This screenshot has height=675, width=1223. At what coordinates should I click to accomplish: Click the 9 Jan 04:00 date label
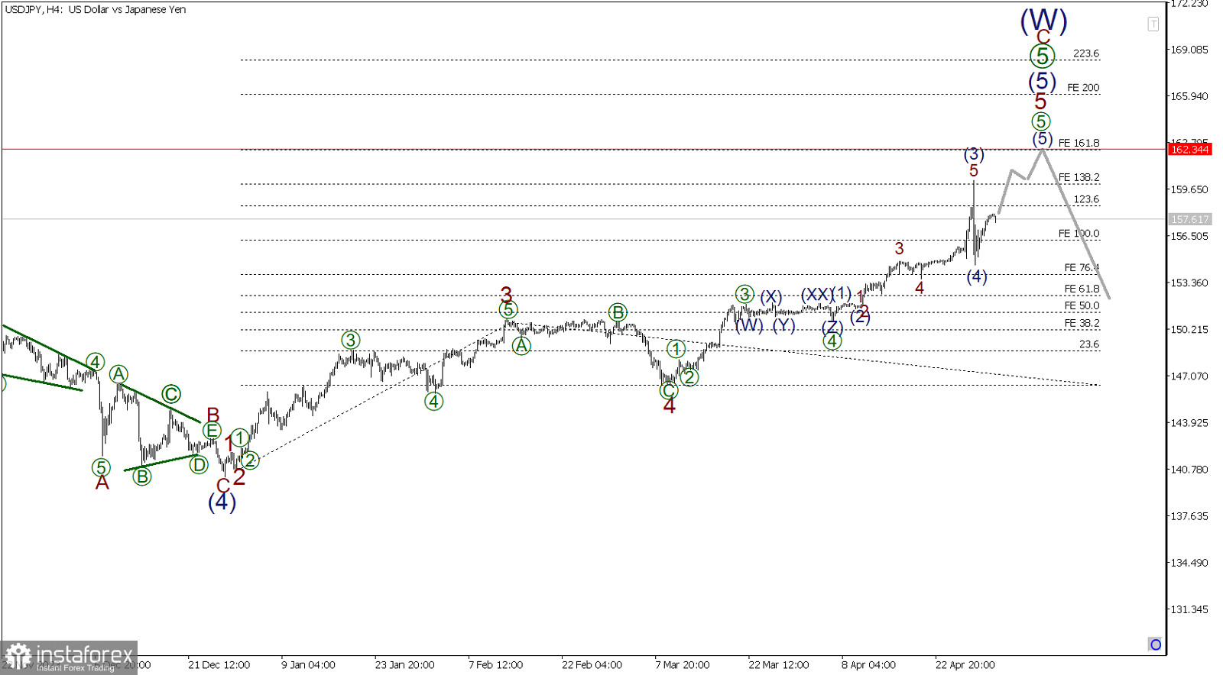point(308,664)
